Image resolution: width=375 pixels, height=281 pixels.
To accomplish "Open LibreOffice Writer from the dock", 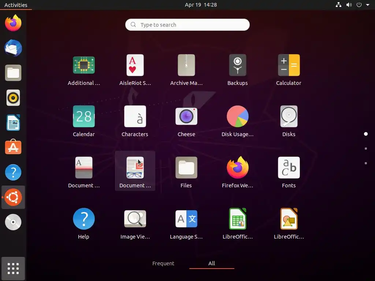I will (x=13, y=123).
